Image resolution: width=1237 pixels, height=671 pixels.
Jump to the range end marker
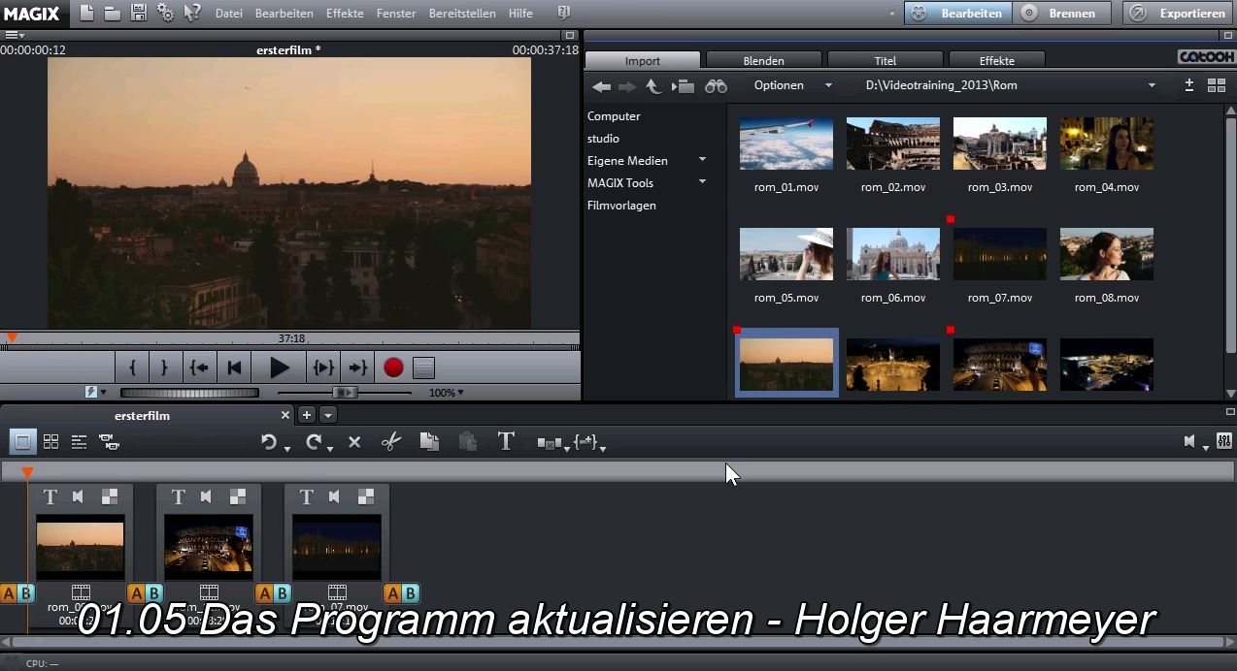pos(358,367)
